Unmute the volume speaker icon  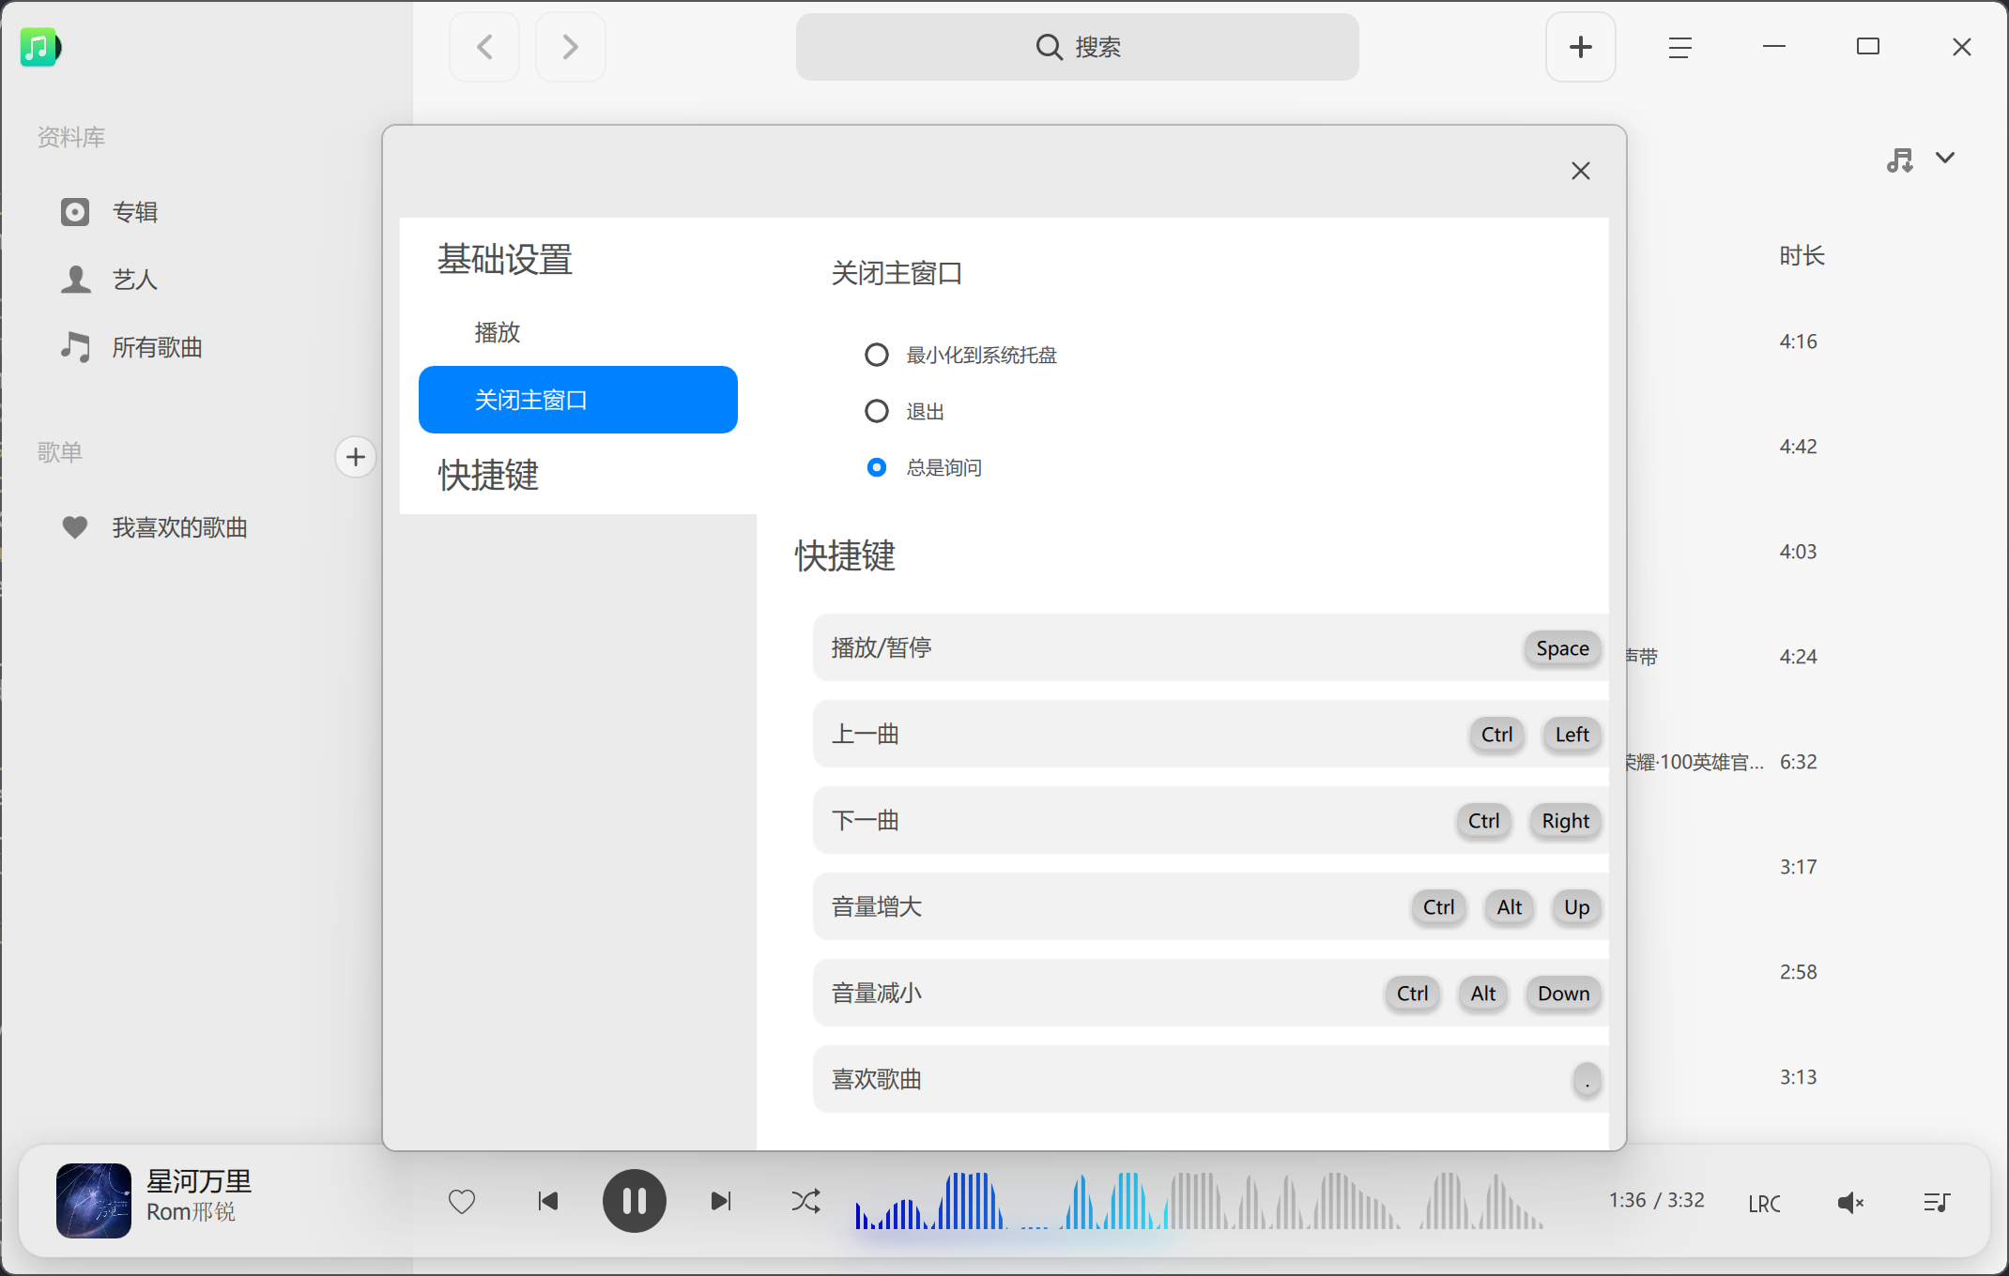pyautogui.click(x=1850, y=1203)
